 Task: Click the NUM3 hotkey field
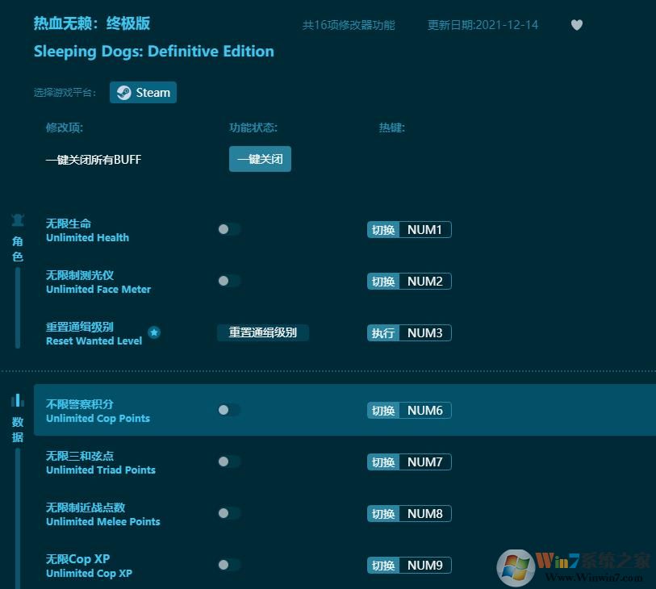(425, 333)
